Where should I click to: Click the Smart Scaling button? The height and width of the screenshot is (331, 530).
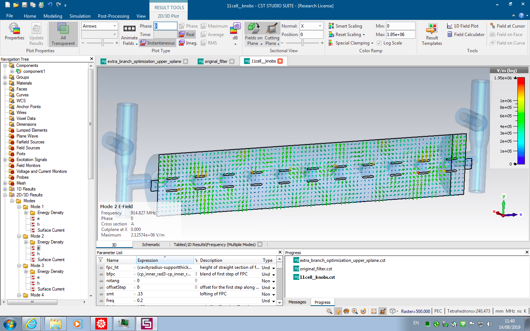[345, 26]
